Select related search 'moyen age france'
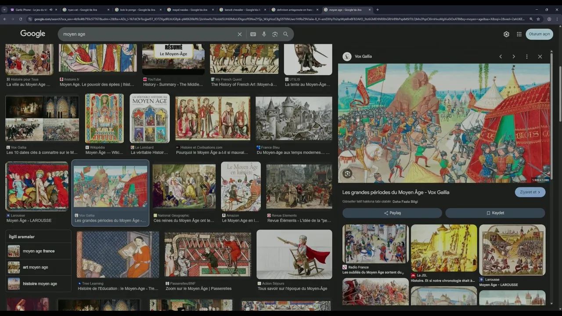The height and width of the screenshot is (316, 562). pos(39,251)
